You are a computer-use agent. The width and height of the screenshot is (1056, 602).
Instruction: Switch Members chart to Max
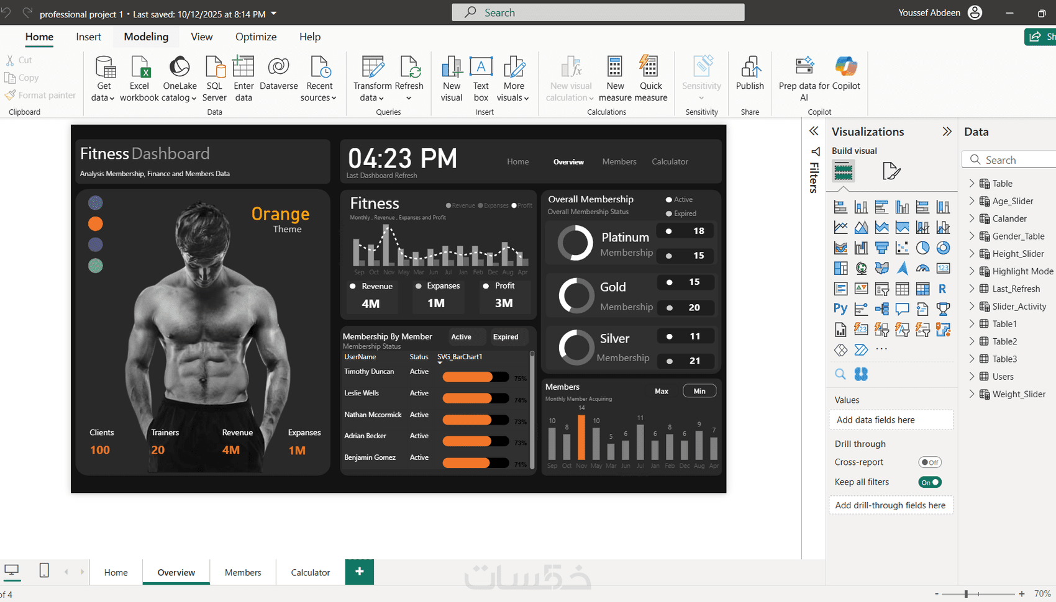point(662,391)
